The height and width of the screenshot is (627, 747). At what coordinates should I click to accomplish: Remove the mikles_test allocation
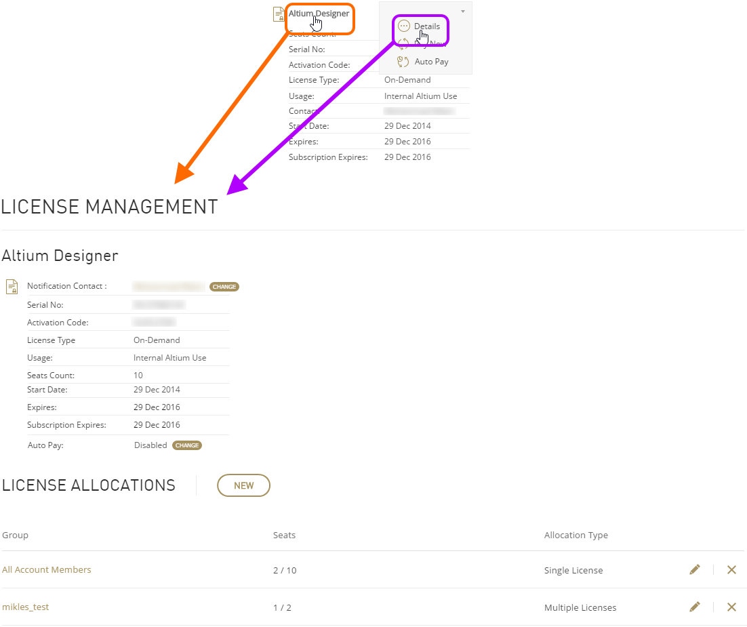(731, 607)
